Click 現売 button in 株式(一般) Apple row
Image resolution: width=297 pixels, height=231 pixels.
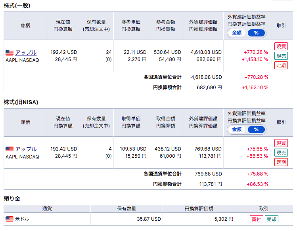(x=281, y=56)
